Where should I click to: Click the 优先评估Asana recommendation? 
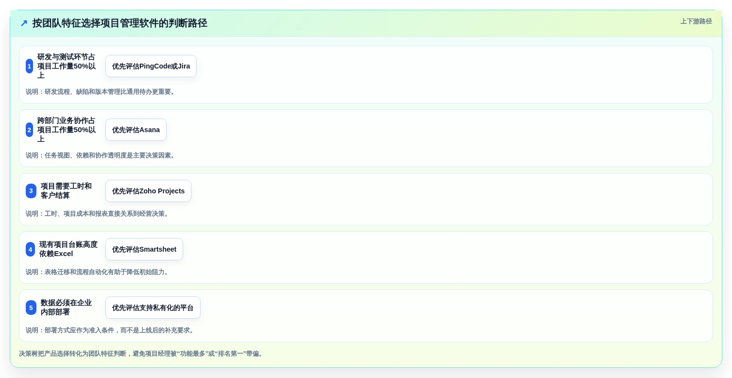tap(136, 130)
